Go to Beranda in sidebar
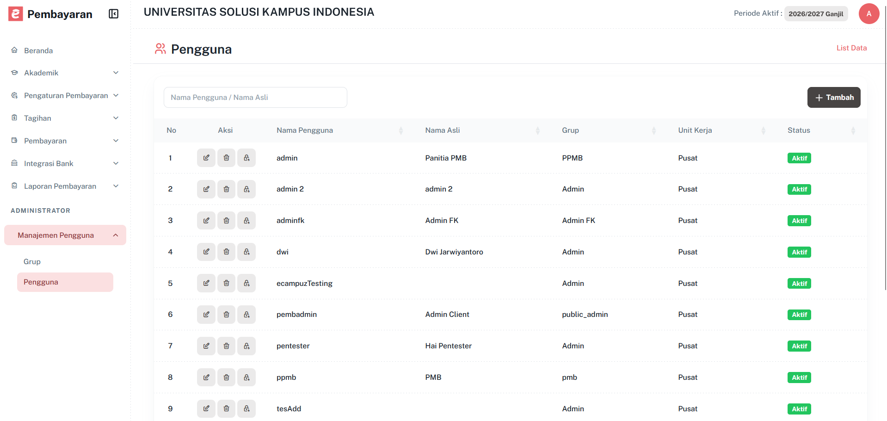 click(38, 50)
